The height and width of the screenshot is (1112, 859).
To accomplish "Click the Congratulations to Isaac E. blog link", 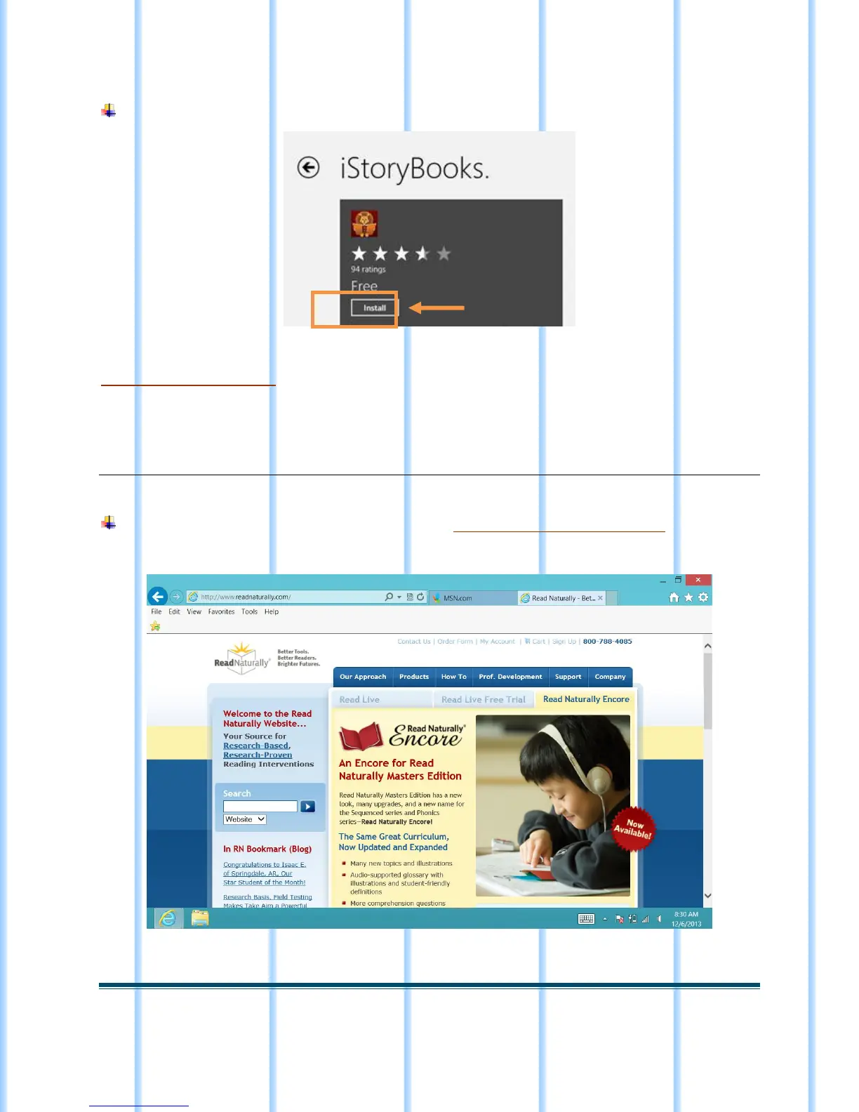I will (265, 873).
